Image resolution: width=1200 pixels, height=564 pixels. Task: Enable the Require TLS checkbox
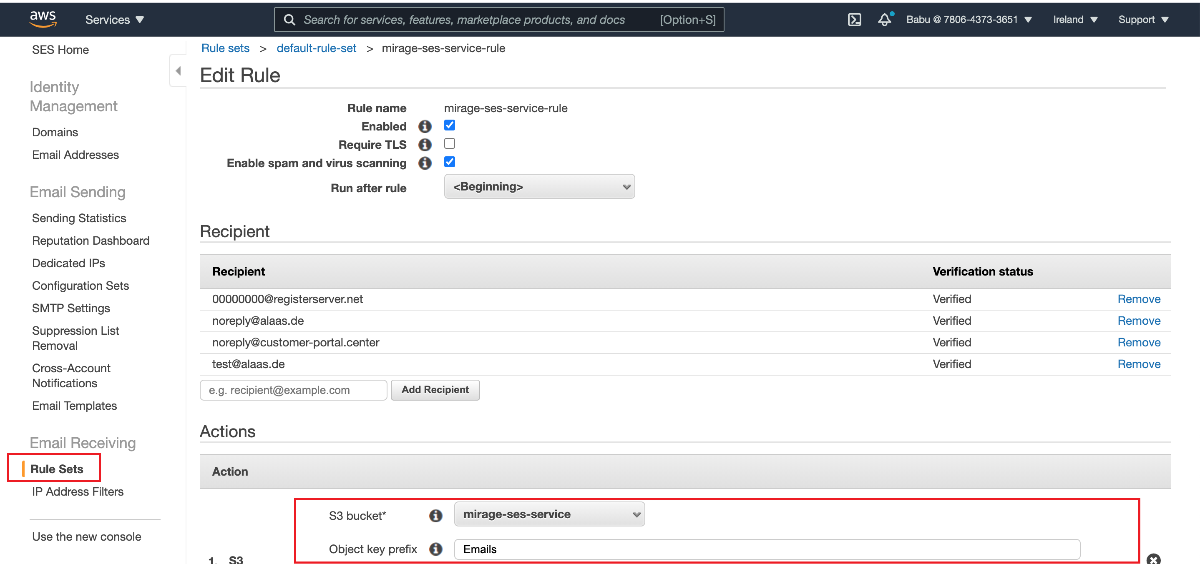(x=450, y=143)
